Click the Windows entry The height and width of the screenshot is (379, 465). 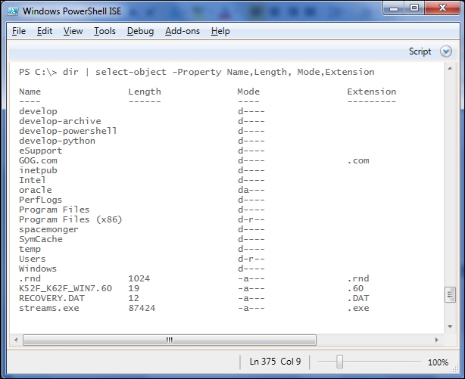[x=38, y=269]
